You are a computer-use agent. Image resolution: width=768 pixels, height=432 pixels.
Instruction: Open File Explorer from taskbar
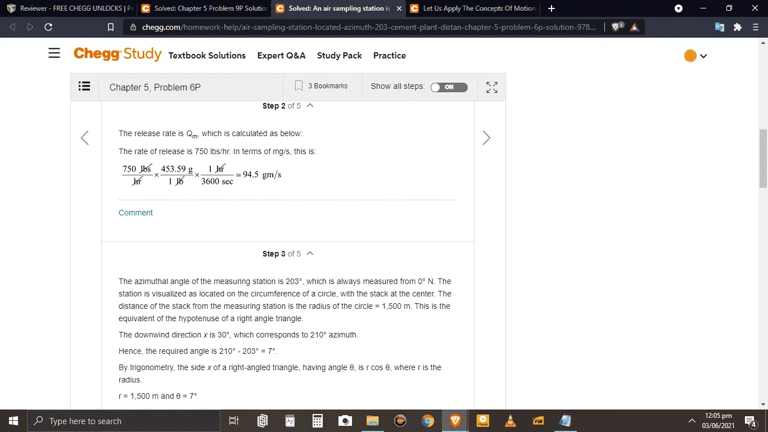tap(372, 421)
